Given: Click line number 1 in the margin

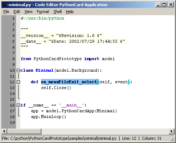Looking at the screenshot, I should click(13, 18).
